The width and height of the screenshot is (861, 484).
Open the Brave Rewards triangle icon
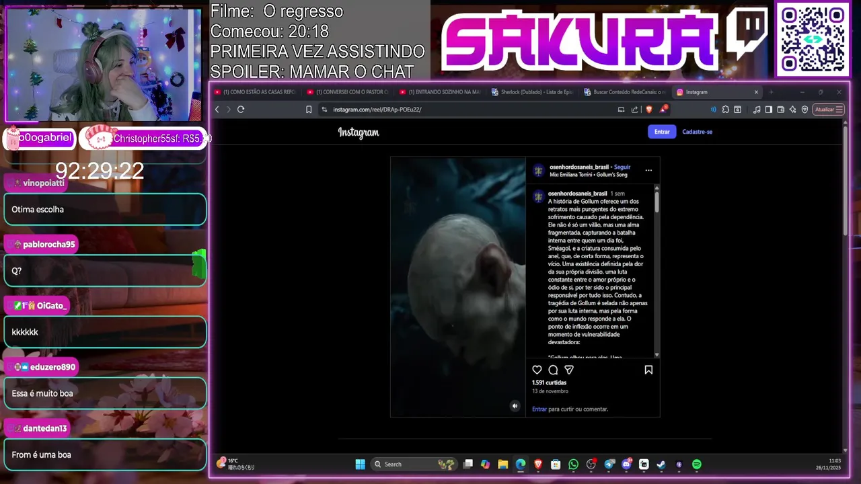click(663, 109)
